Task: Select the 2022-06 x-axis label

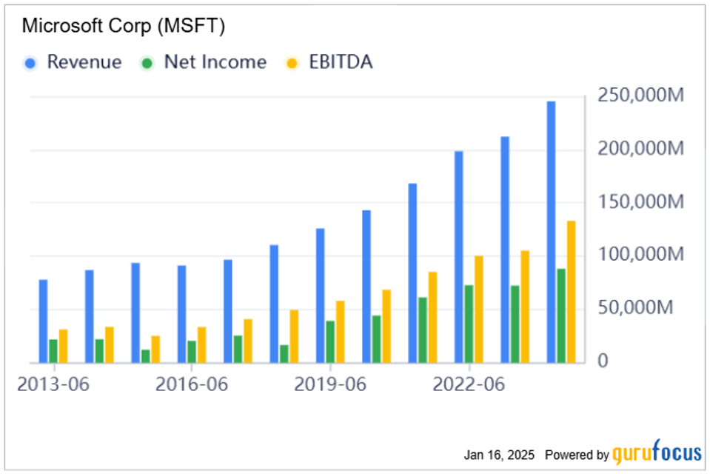Action: click(x=469, y=384)
